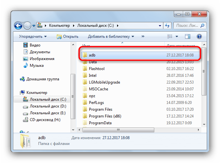Expand arrow after Компьютер in breadcrumb
Screen dimensions: 220x163
[x=73, y=25]
